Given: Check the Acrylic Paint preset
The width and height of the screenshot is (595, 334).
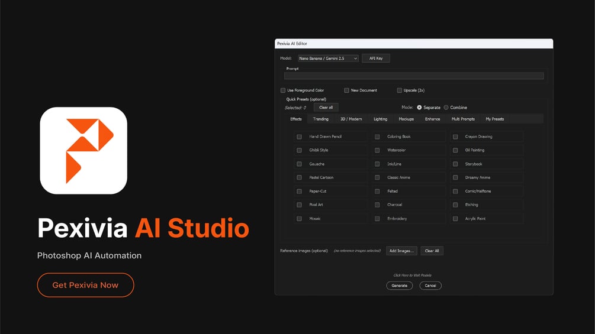Looking at the screenshot, I should (x=455, y=219).
